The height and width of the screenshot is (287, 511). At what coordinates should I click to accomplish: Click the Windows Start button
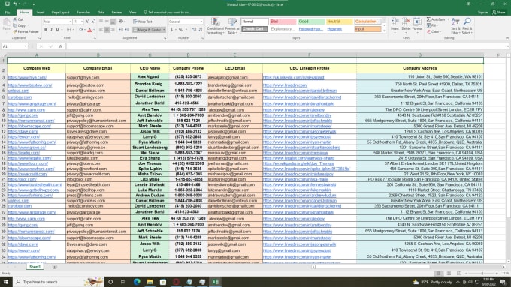[6, 282]
